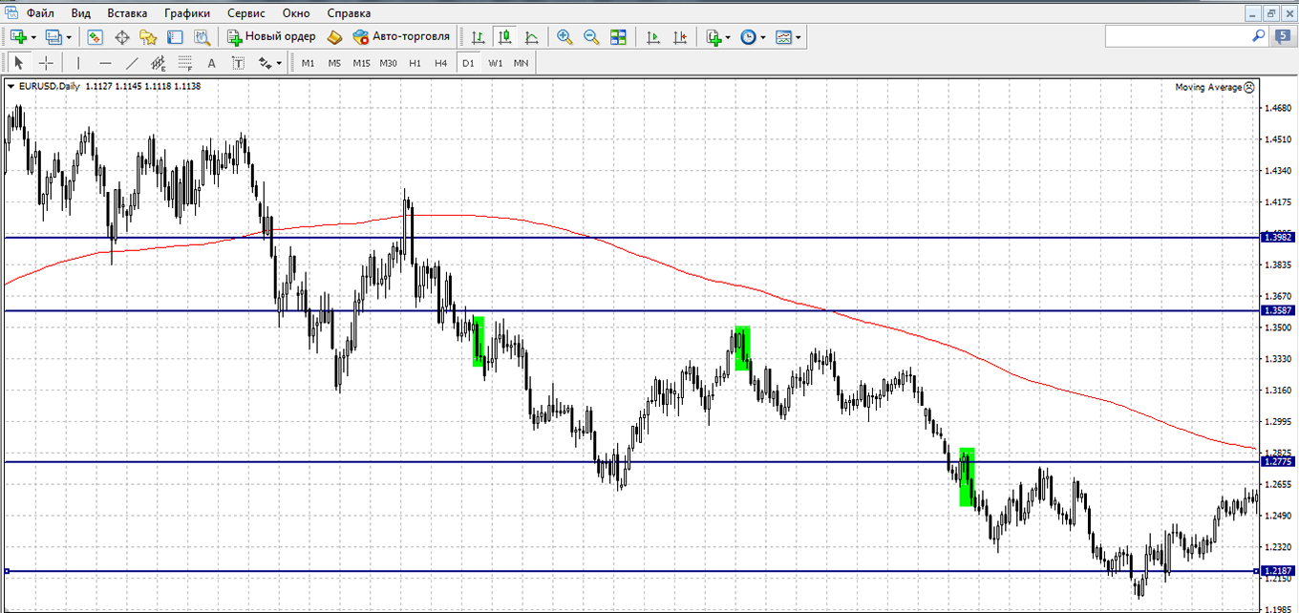
Task: Select the trendline drawing tool
Action: pos(132,63)
